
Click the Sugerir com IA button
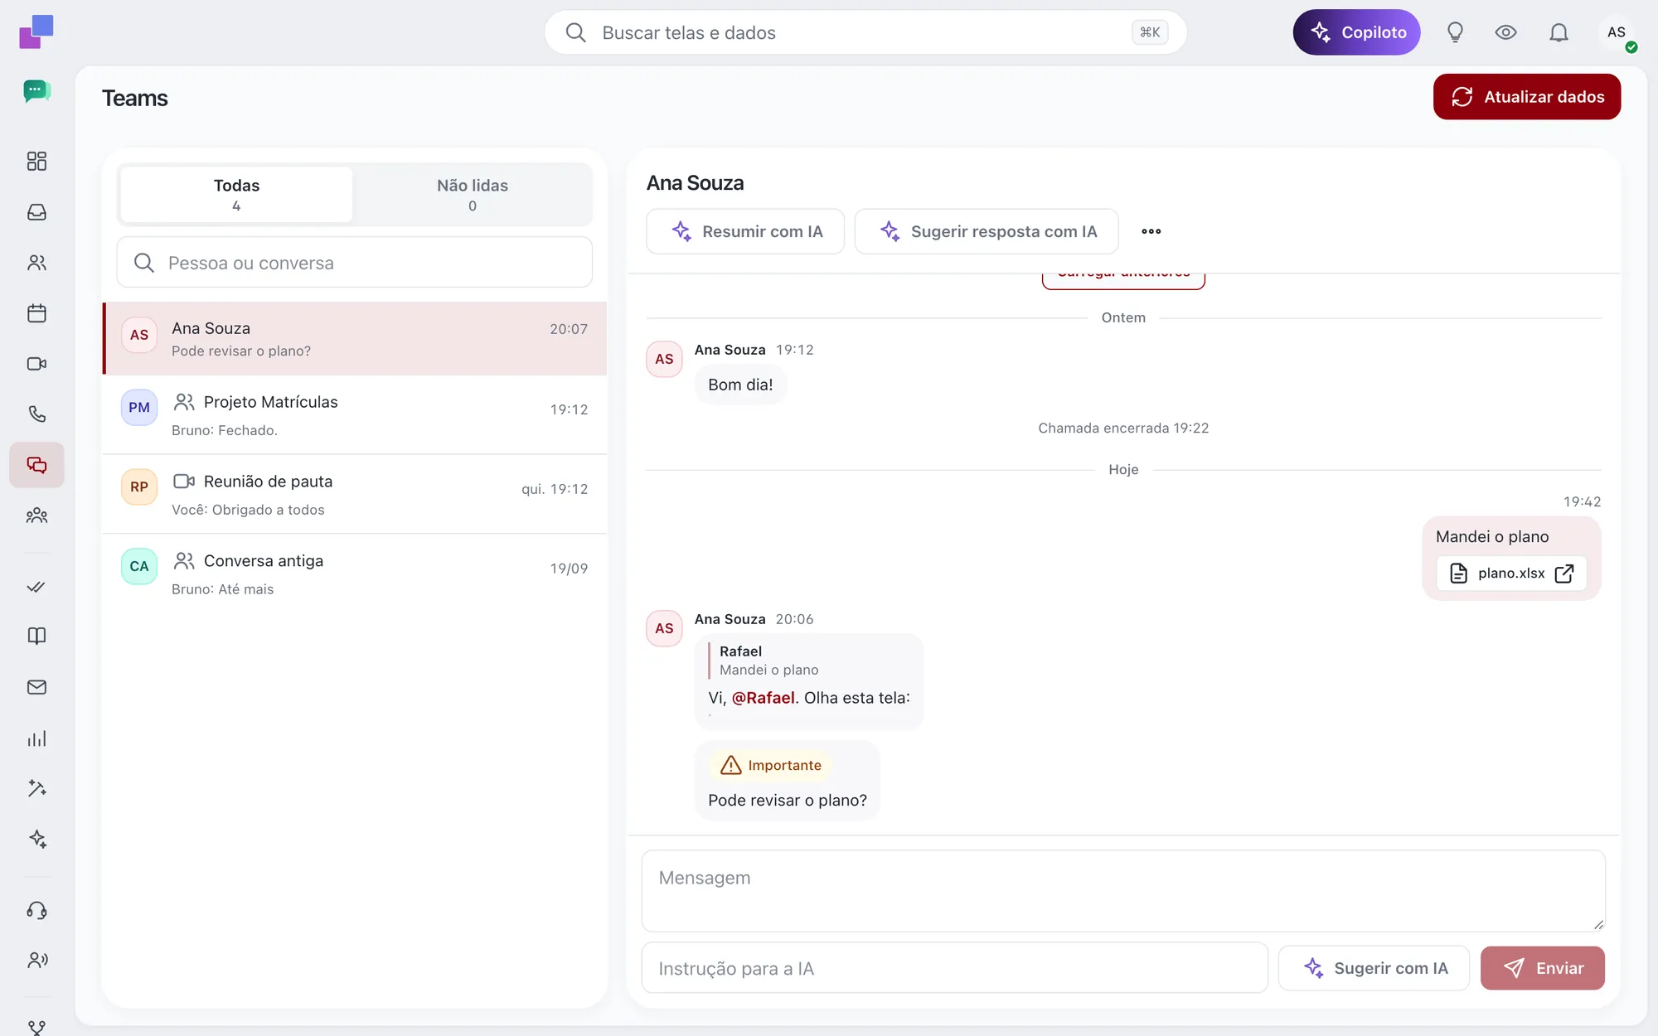[x=1374, y=968]
